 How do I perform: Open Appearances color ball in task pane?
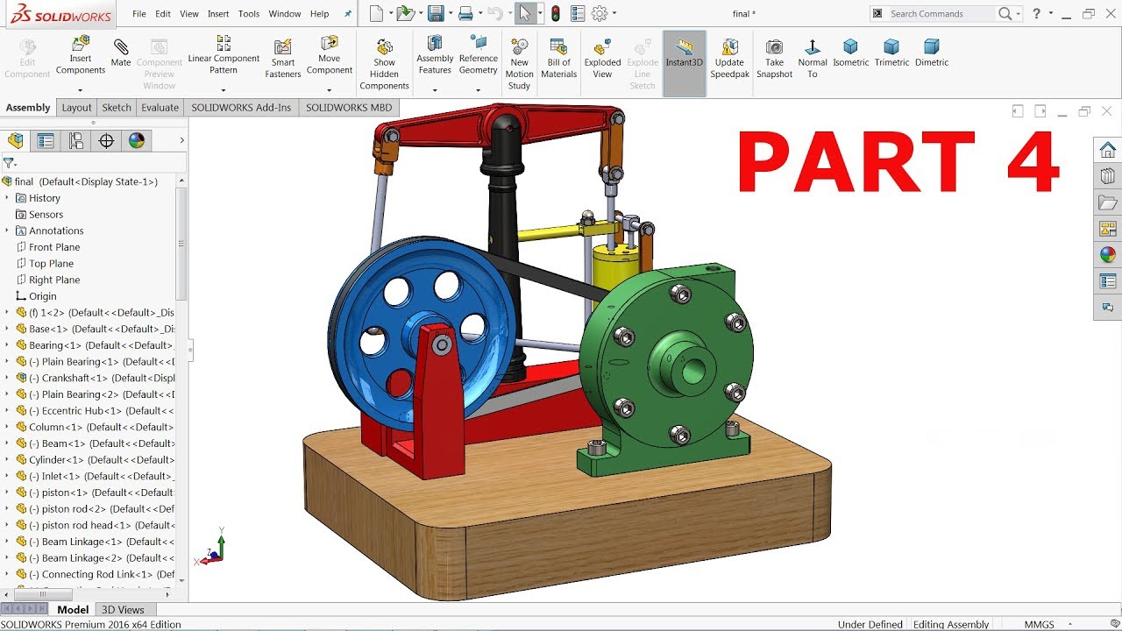click(x=1108, y=255)
